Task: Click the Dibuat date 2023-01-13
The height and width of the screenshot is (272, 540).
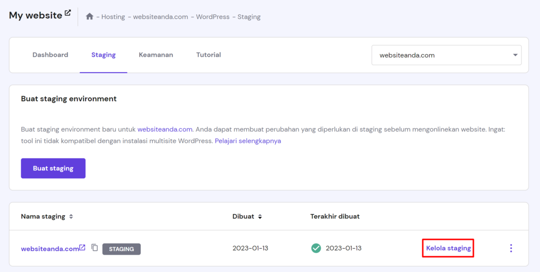Action: point(250,248)
